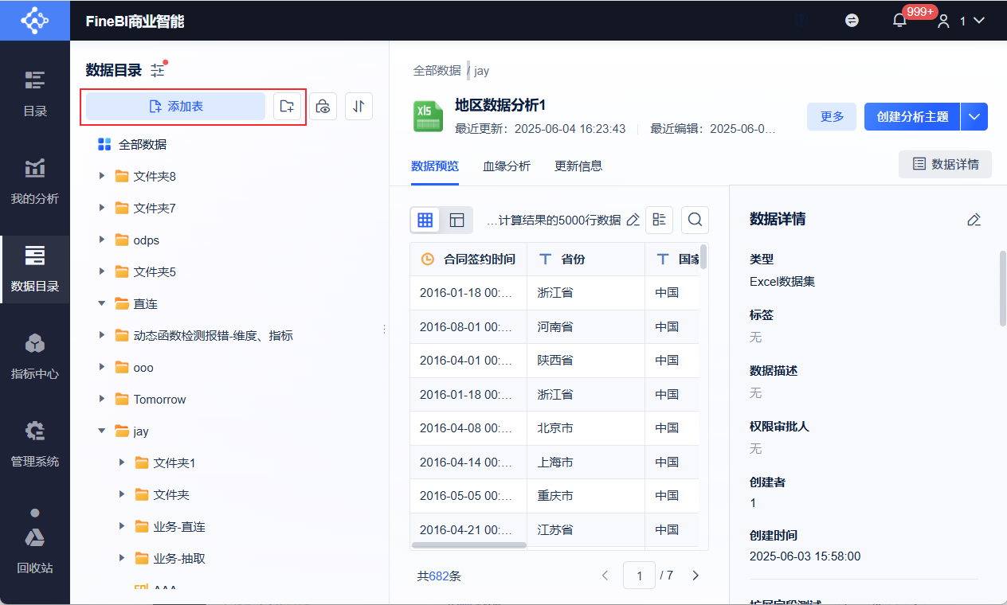The height and width of the screenshot is (605, 1007).
Task: Click the sort order icon button
Action: point(359,106)
